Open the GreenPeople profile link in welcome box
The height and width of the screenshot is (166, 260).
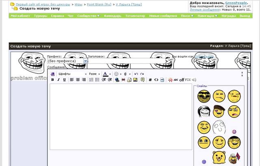pyautogui.click(x=236, y=3)
